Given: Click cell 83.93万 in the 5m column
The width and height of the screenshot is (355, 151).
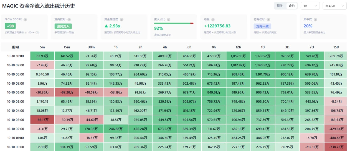Looking at the screenshot, I should click(42, 56).
